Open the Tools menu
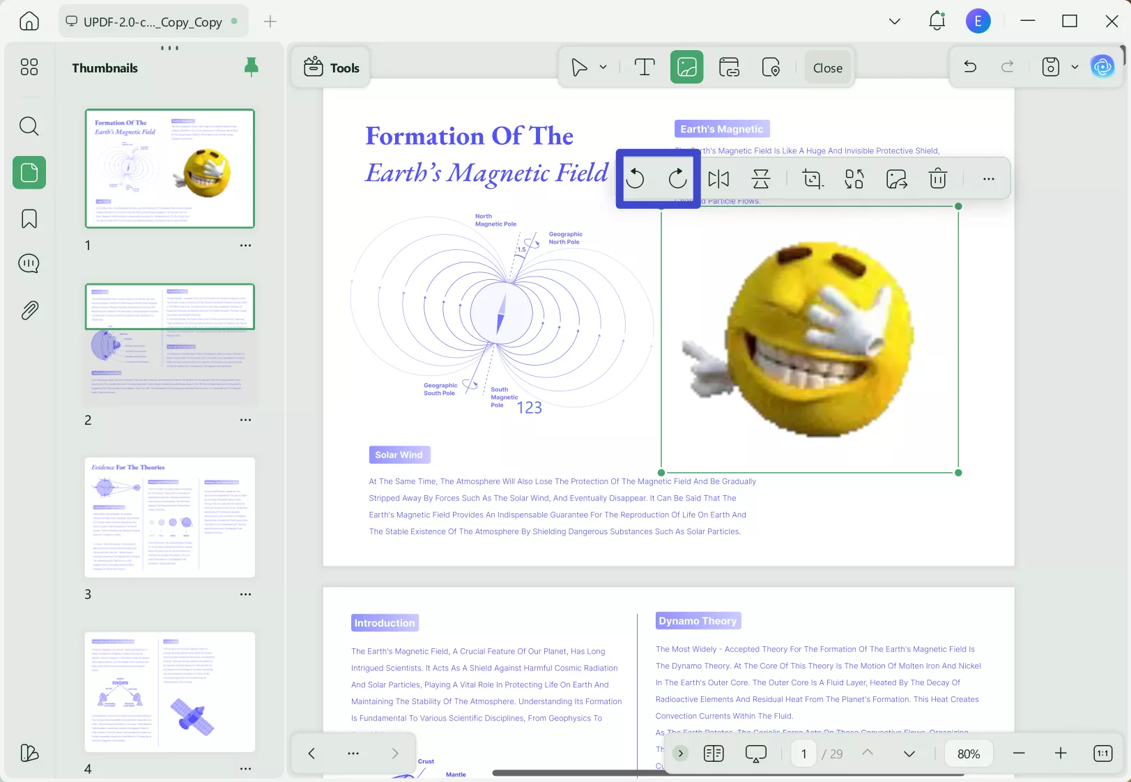Screen dimensions: 1131x782 click(332, 68)
